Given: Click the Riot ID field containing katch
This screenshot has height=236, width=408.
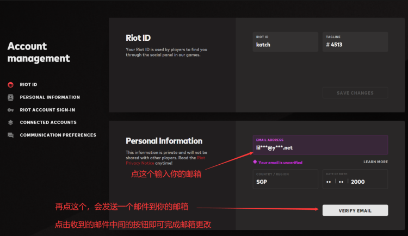Looking at the screenshot, I should tap(285, 42).
